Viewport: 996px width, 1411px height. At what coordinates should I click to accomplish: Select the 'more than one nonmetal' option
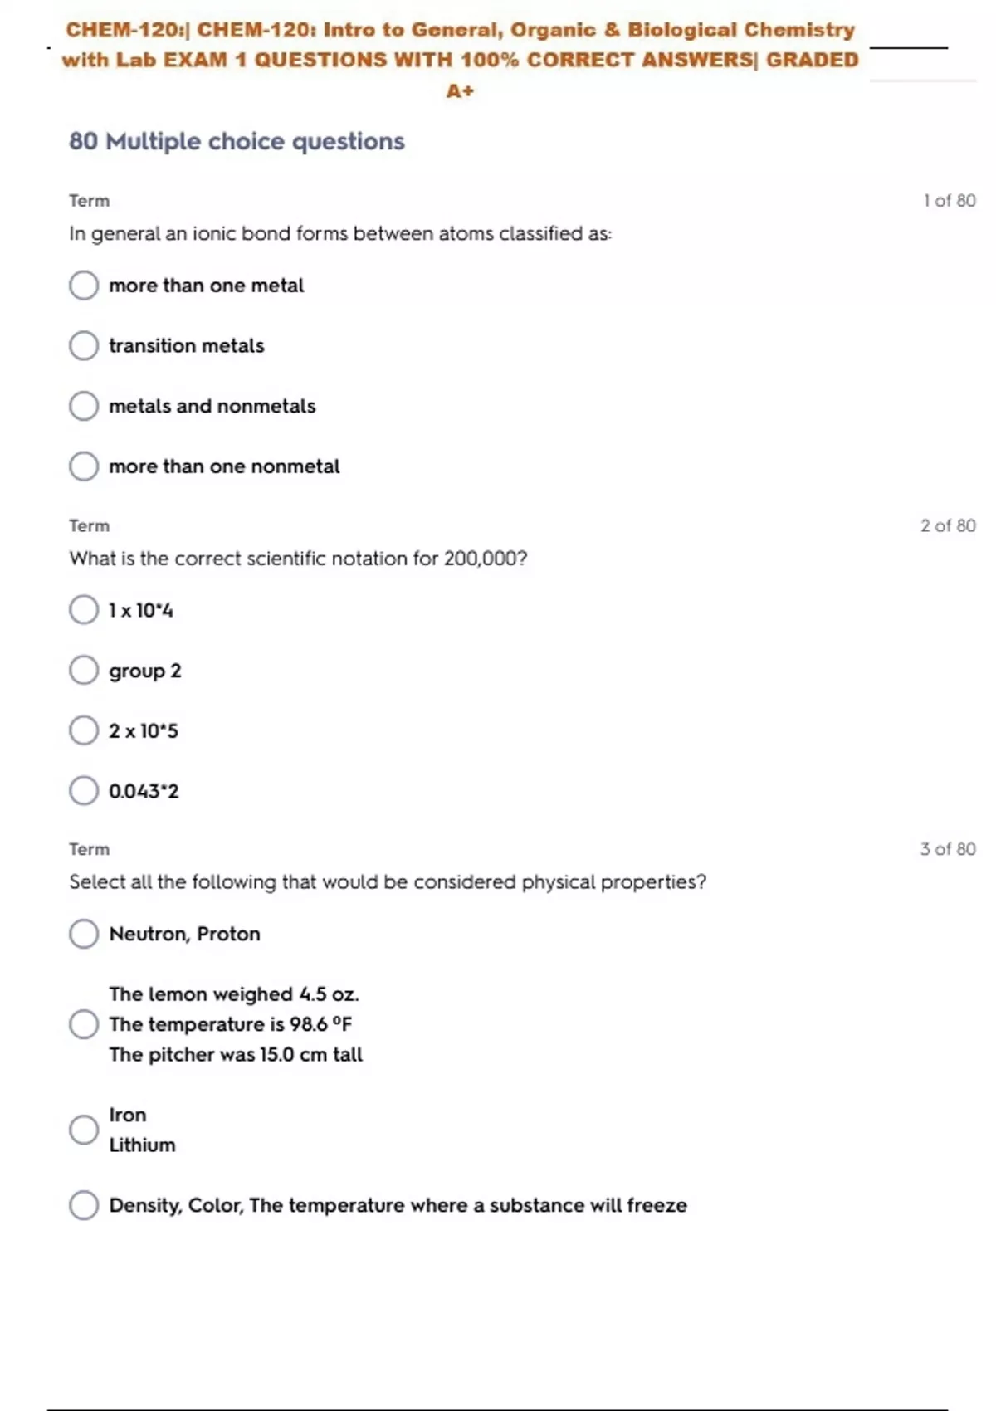[x=84, y=466]
